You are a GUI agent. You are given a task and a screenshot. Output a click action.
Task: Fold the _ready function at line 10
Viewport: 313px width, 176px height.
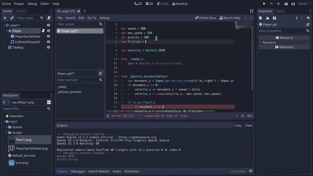tap(118, 59)
